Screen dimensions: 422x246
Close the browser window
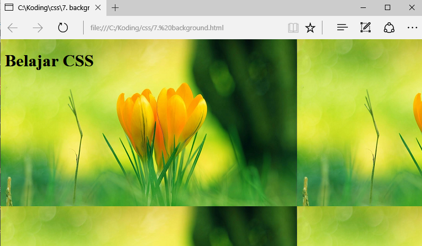click(412, 7)
